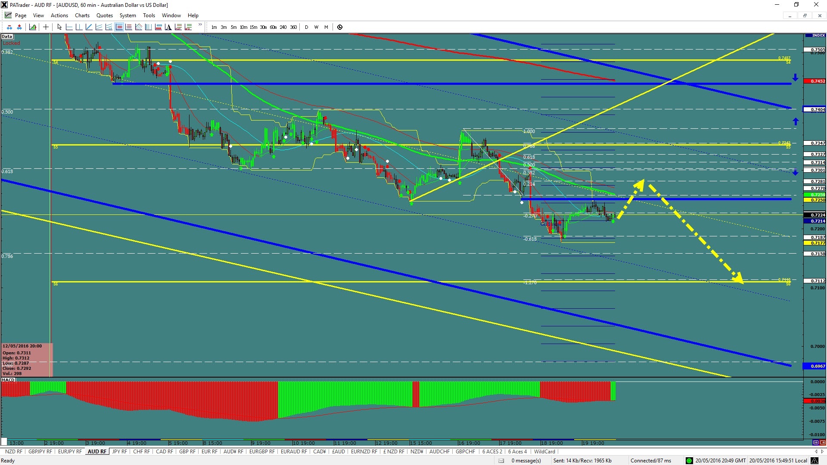
Task: Switch to the GBPJPY RF page tab
Action: (40, 452)
